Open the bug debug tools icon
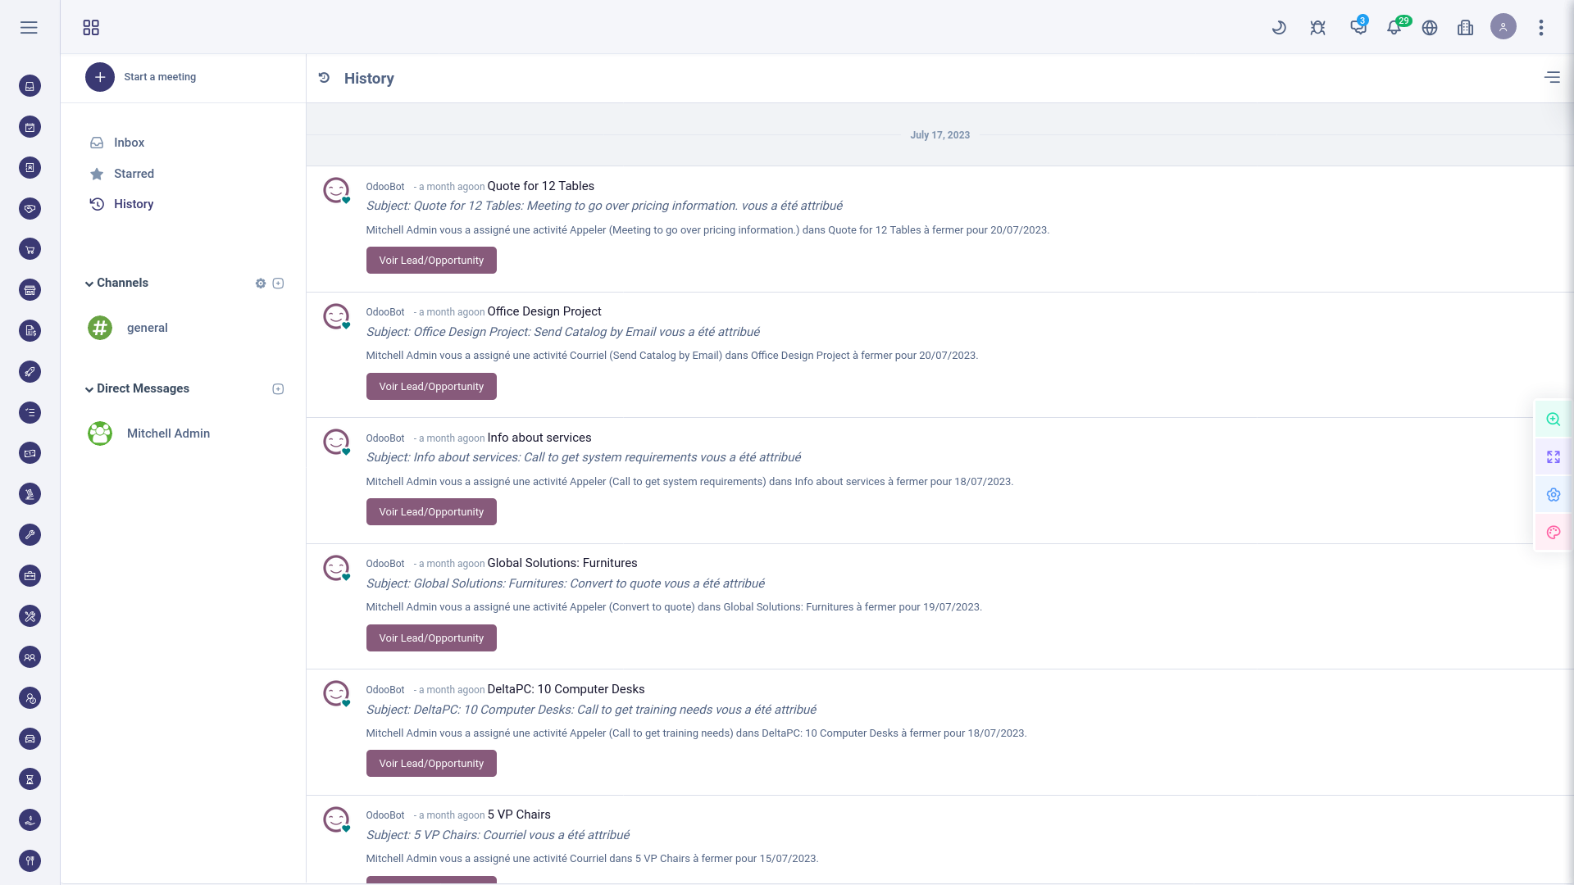Image resolution: width=1574 pixels, height=885 pixels. click(x=1317, y=28)
